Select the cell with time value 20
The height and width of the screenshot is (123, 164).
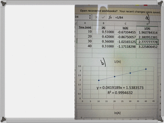click(85, 36)
